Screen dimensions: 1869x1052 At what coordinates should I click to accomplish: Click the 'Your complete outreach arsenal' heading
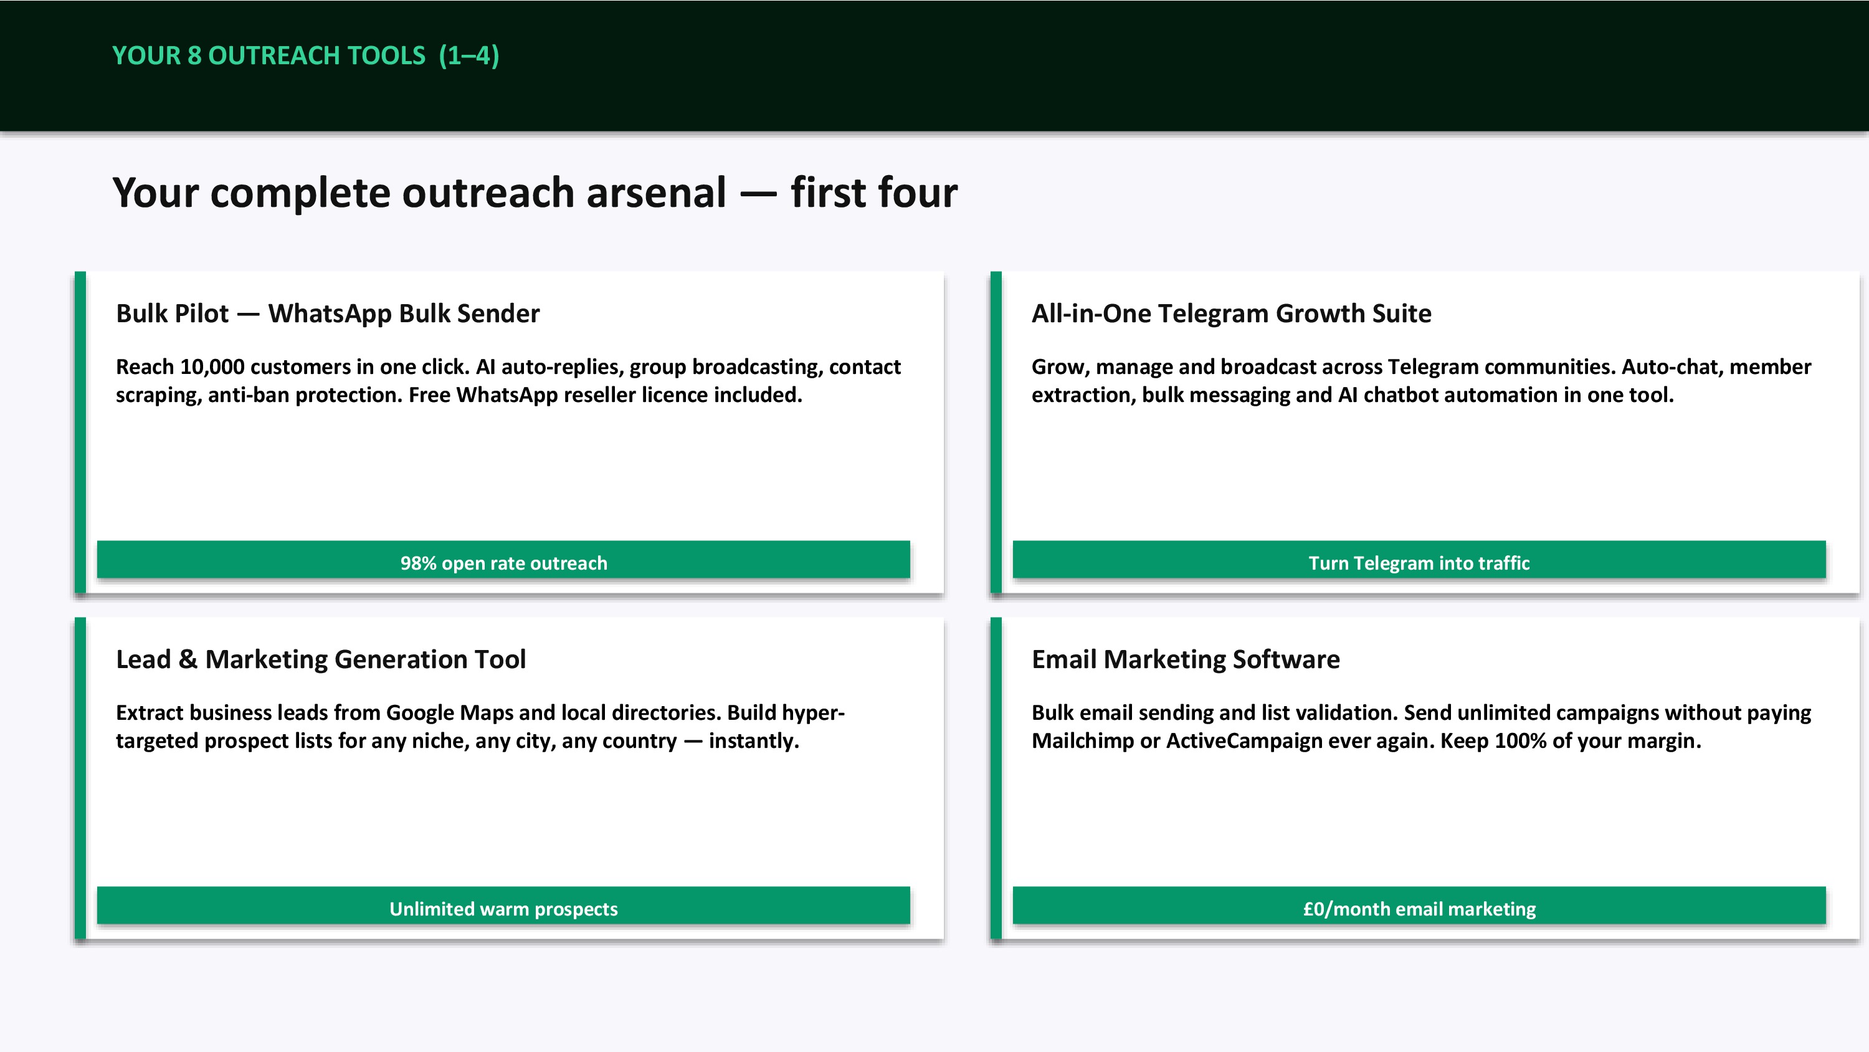(x=535, y=193)
